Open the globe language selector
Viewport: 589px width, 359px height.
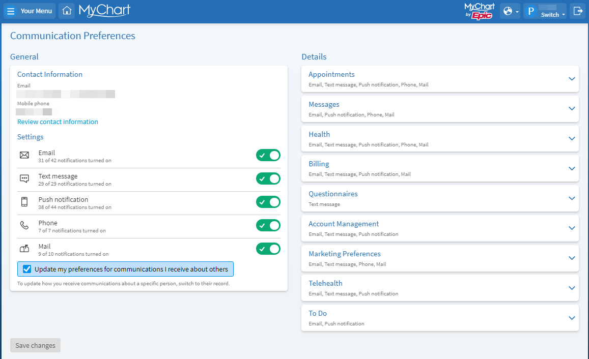point(510,11)
